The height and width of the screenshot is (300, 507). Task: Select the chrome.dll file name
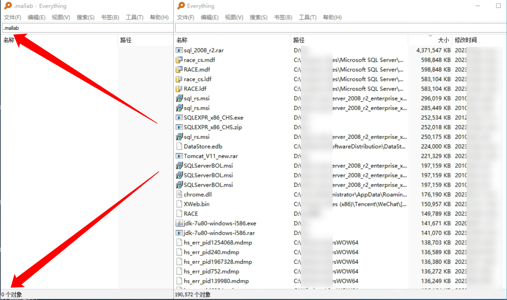point(198,194)
